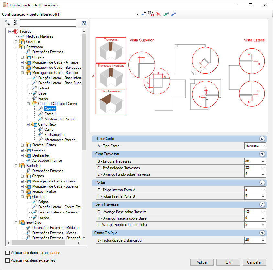Collapse the Promob root node
The image size is (273, 270).
click(x=10, y=31)
